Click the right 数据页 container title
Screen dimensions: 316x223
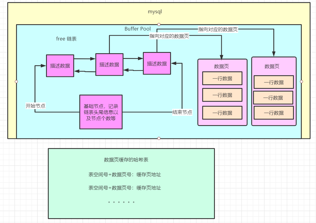(272, 66)
